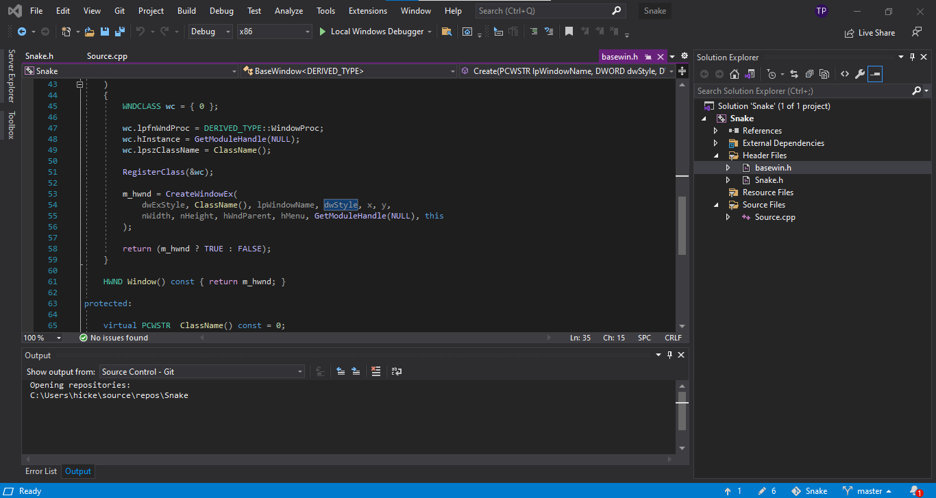
Task: Open Properties wrench icon in Solution Explorer
Action: [x=859, y=74]
